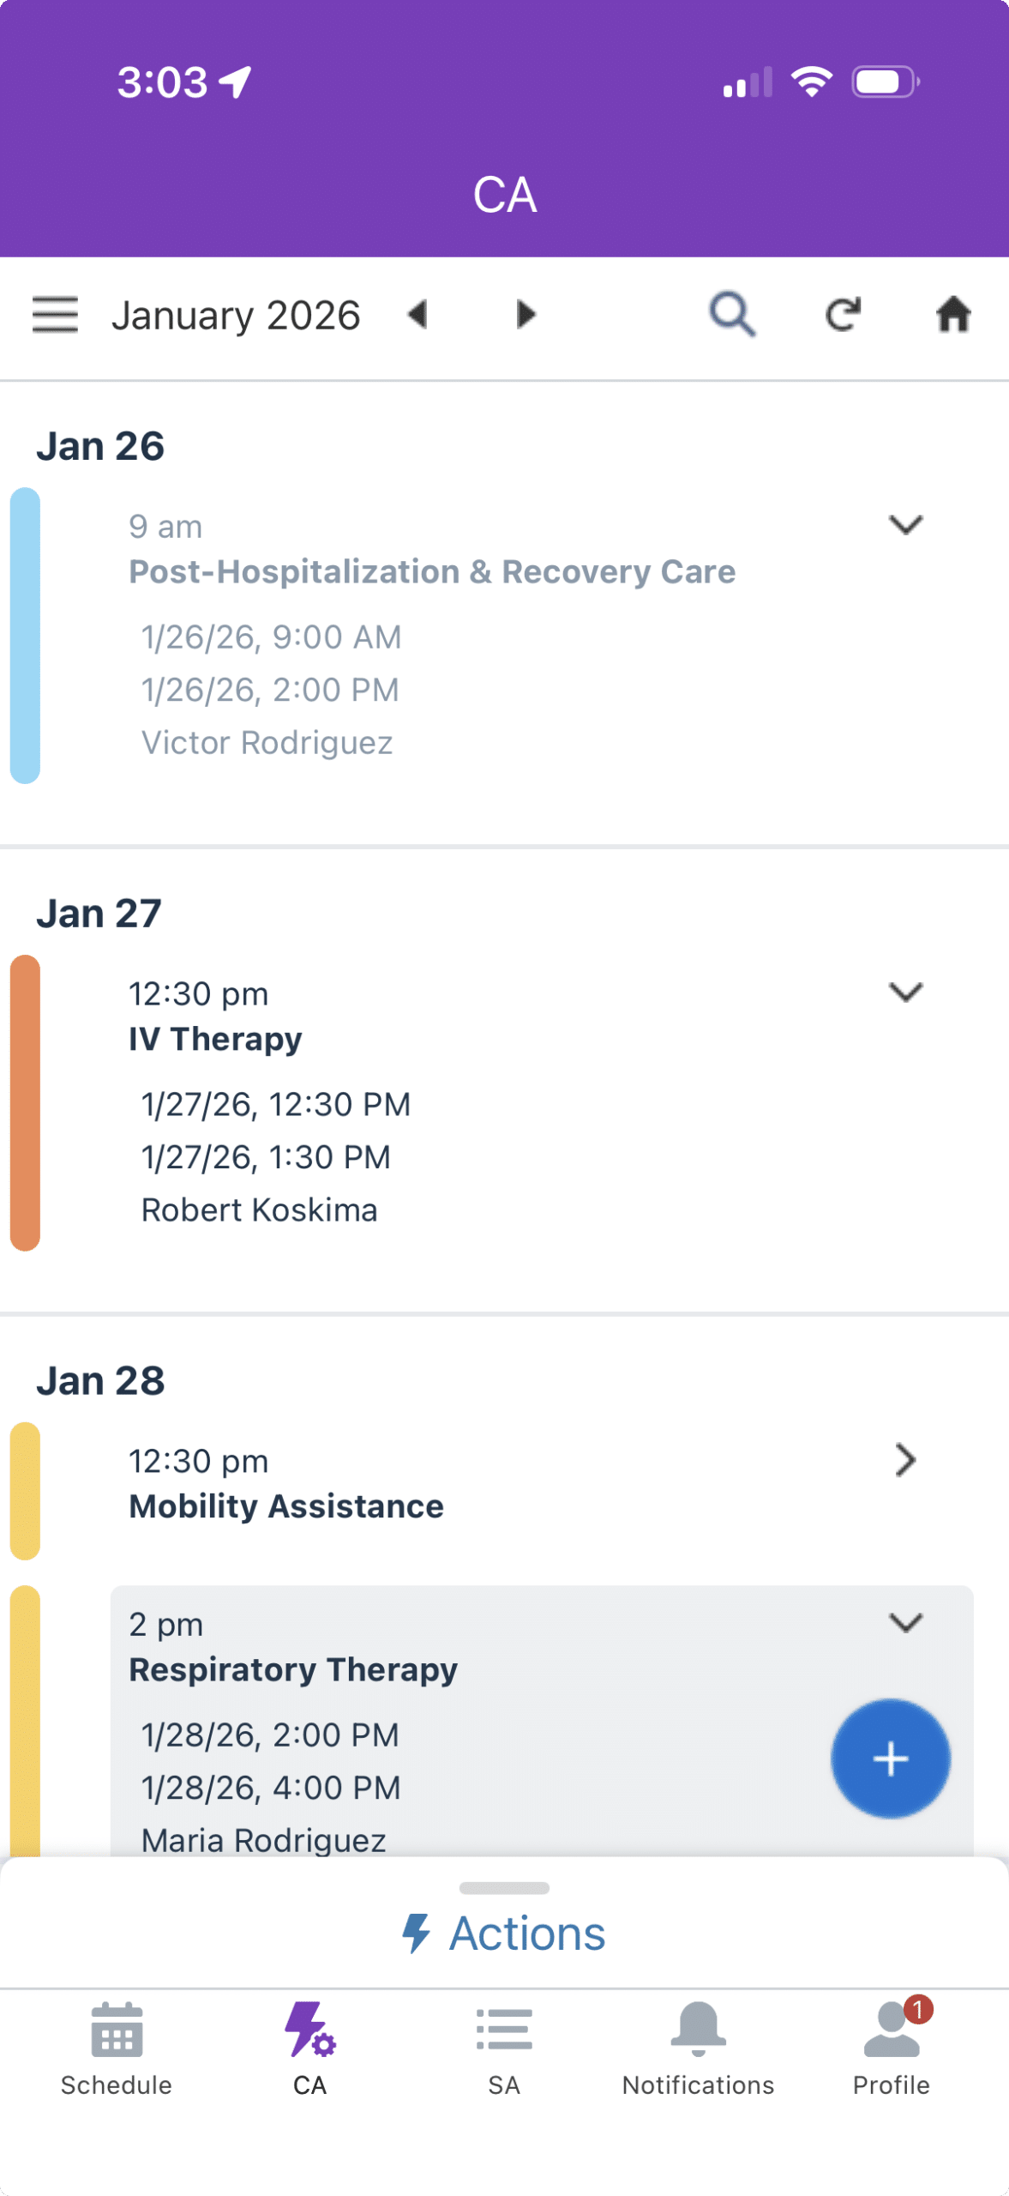1009x2196 pixels.
Task: Select the CA tab
Action: click(310, 2049)
